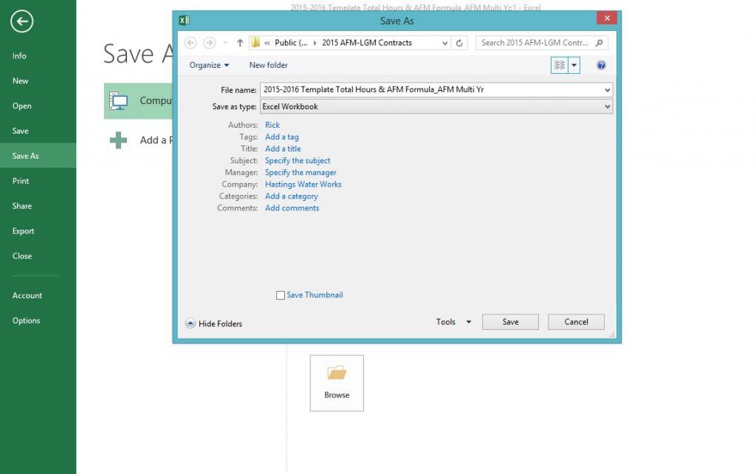Click the Add a tag link
756x474 pixels.
pos(281,137)
